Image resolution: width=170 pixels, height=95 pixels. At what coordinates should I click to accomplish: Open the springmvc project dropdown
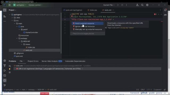20,5
